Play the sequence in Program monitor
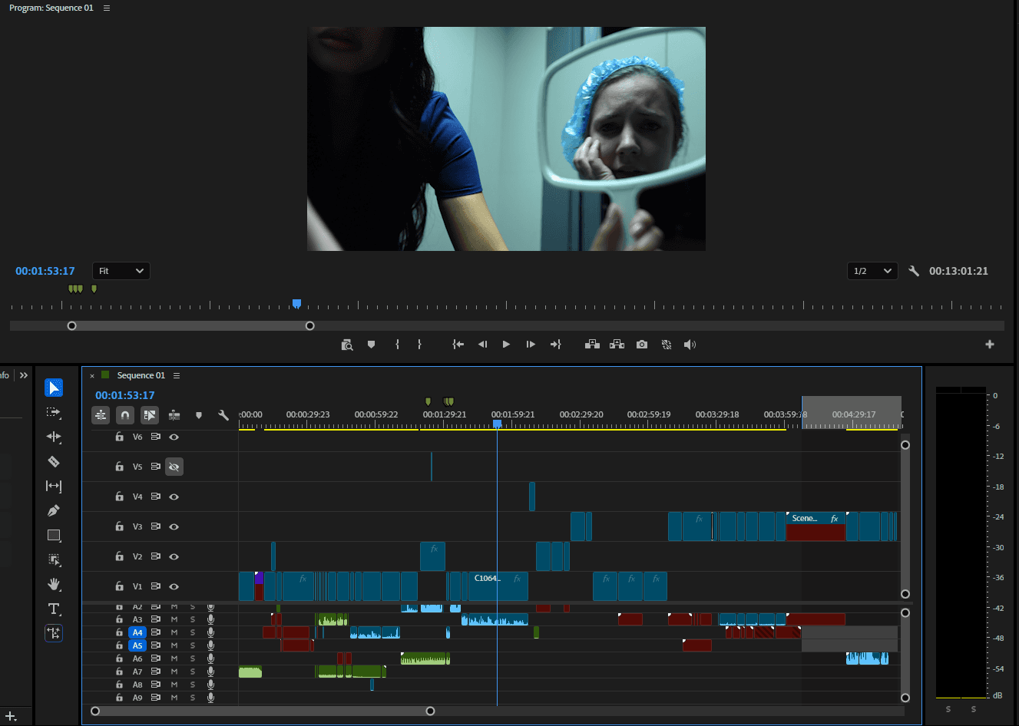This screenshot has width=1019, height=726. coord(506,345)
